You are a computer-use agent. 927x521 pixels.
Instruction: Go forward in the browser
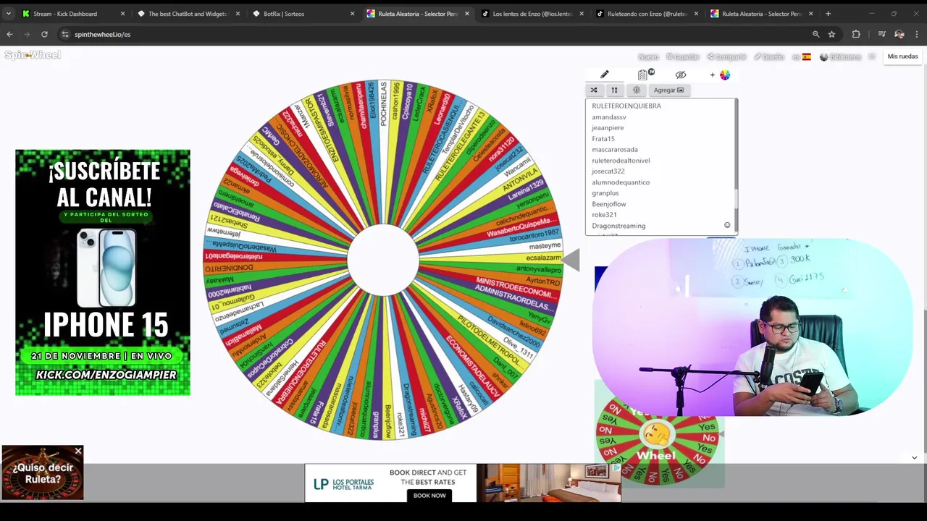[27, 34]
